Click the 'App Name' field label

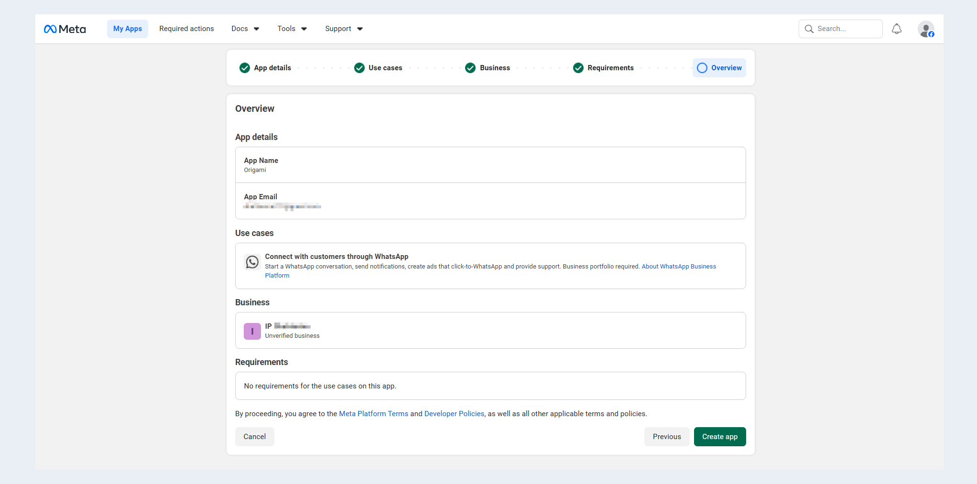click(261, 161)
